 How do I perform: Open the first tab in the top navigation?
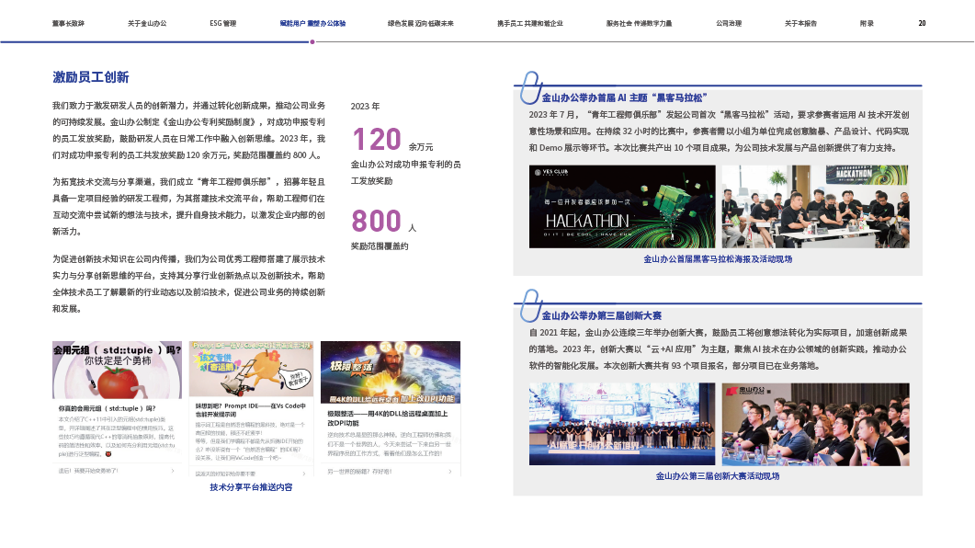coord(68,22)
